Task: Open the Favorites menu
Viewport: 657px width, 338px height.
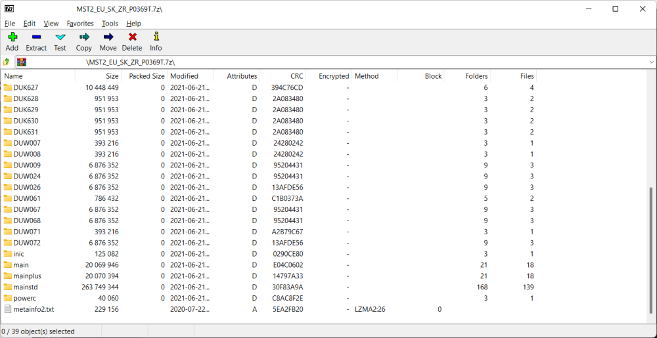Action: (x=80, y=24)
